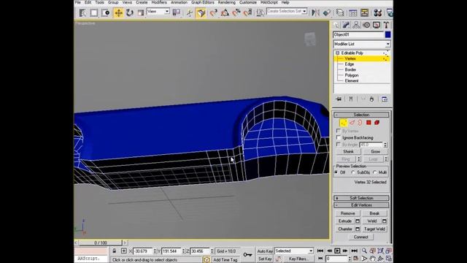Open Schematic View icon
Screen dimensions: 467x263
pyautogui.click(x=365, y=12)
